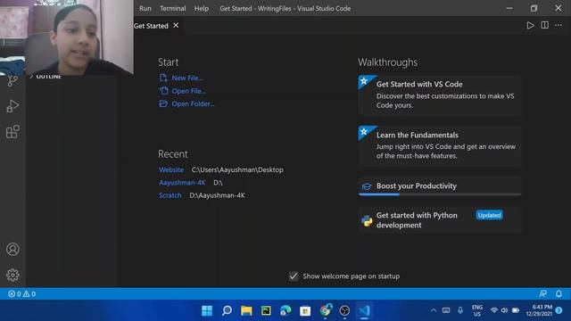Image resolution: width=571 pixels, height=321 pixels.
Task: Click the errors and warnings status indicator
Action: (x=21, y=293)
